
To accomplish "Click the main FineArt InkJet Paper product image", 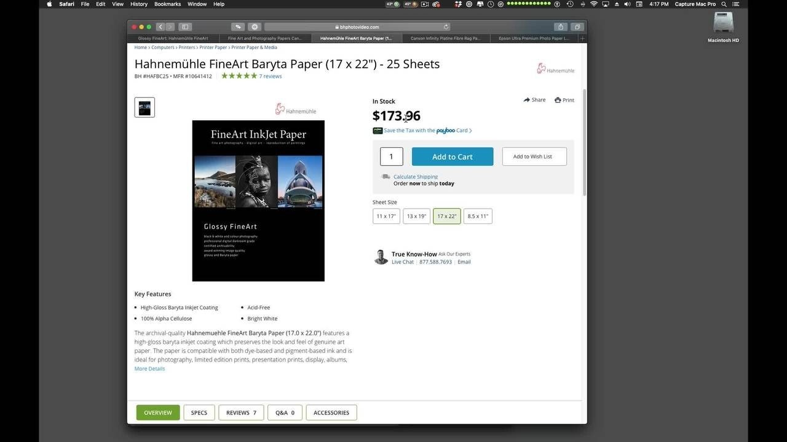I will (x=258, y=201).
